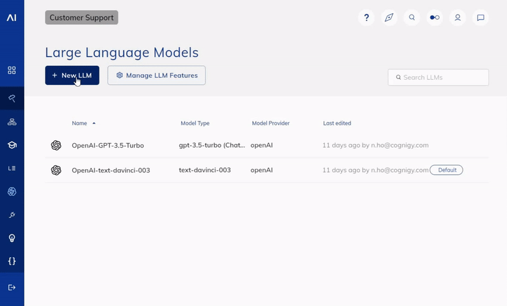Open Manage LLM Features

pyautogui.click(x=157, y=75)
